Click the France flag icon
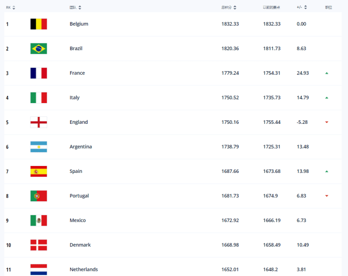 click(38, 73)
